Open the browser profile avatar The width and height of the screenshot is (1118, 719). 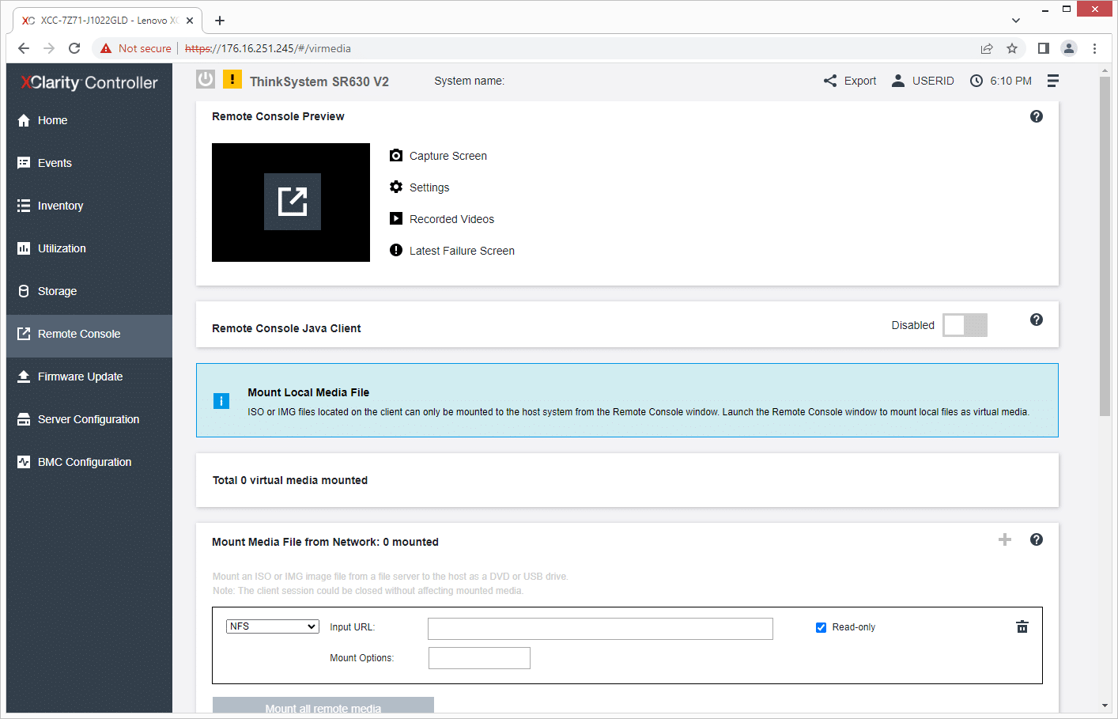[1069, 48]
